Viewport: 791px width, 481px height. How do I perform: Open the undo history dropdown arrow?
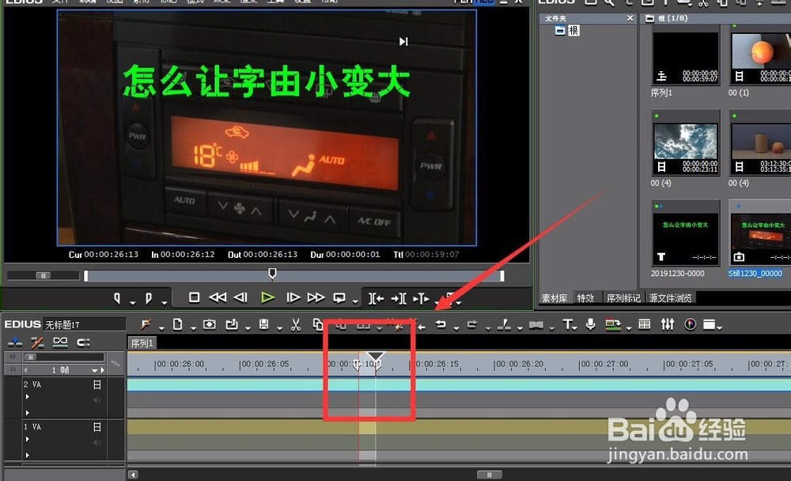point(456,328)
